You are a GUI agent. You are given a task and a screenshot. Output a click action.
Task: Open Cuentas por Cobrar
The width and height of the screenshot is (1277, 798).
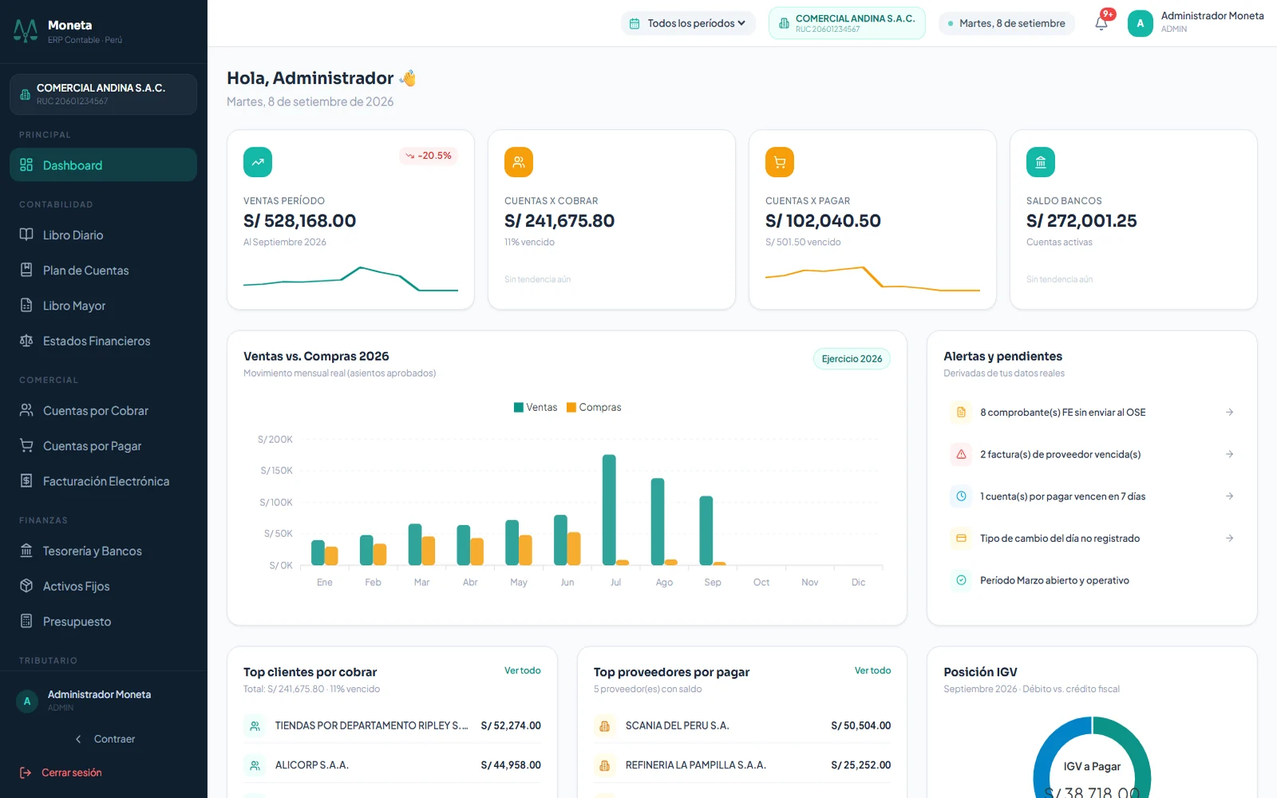click(103, 410)
